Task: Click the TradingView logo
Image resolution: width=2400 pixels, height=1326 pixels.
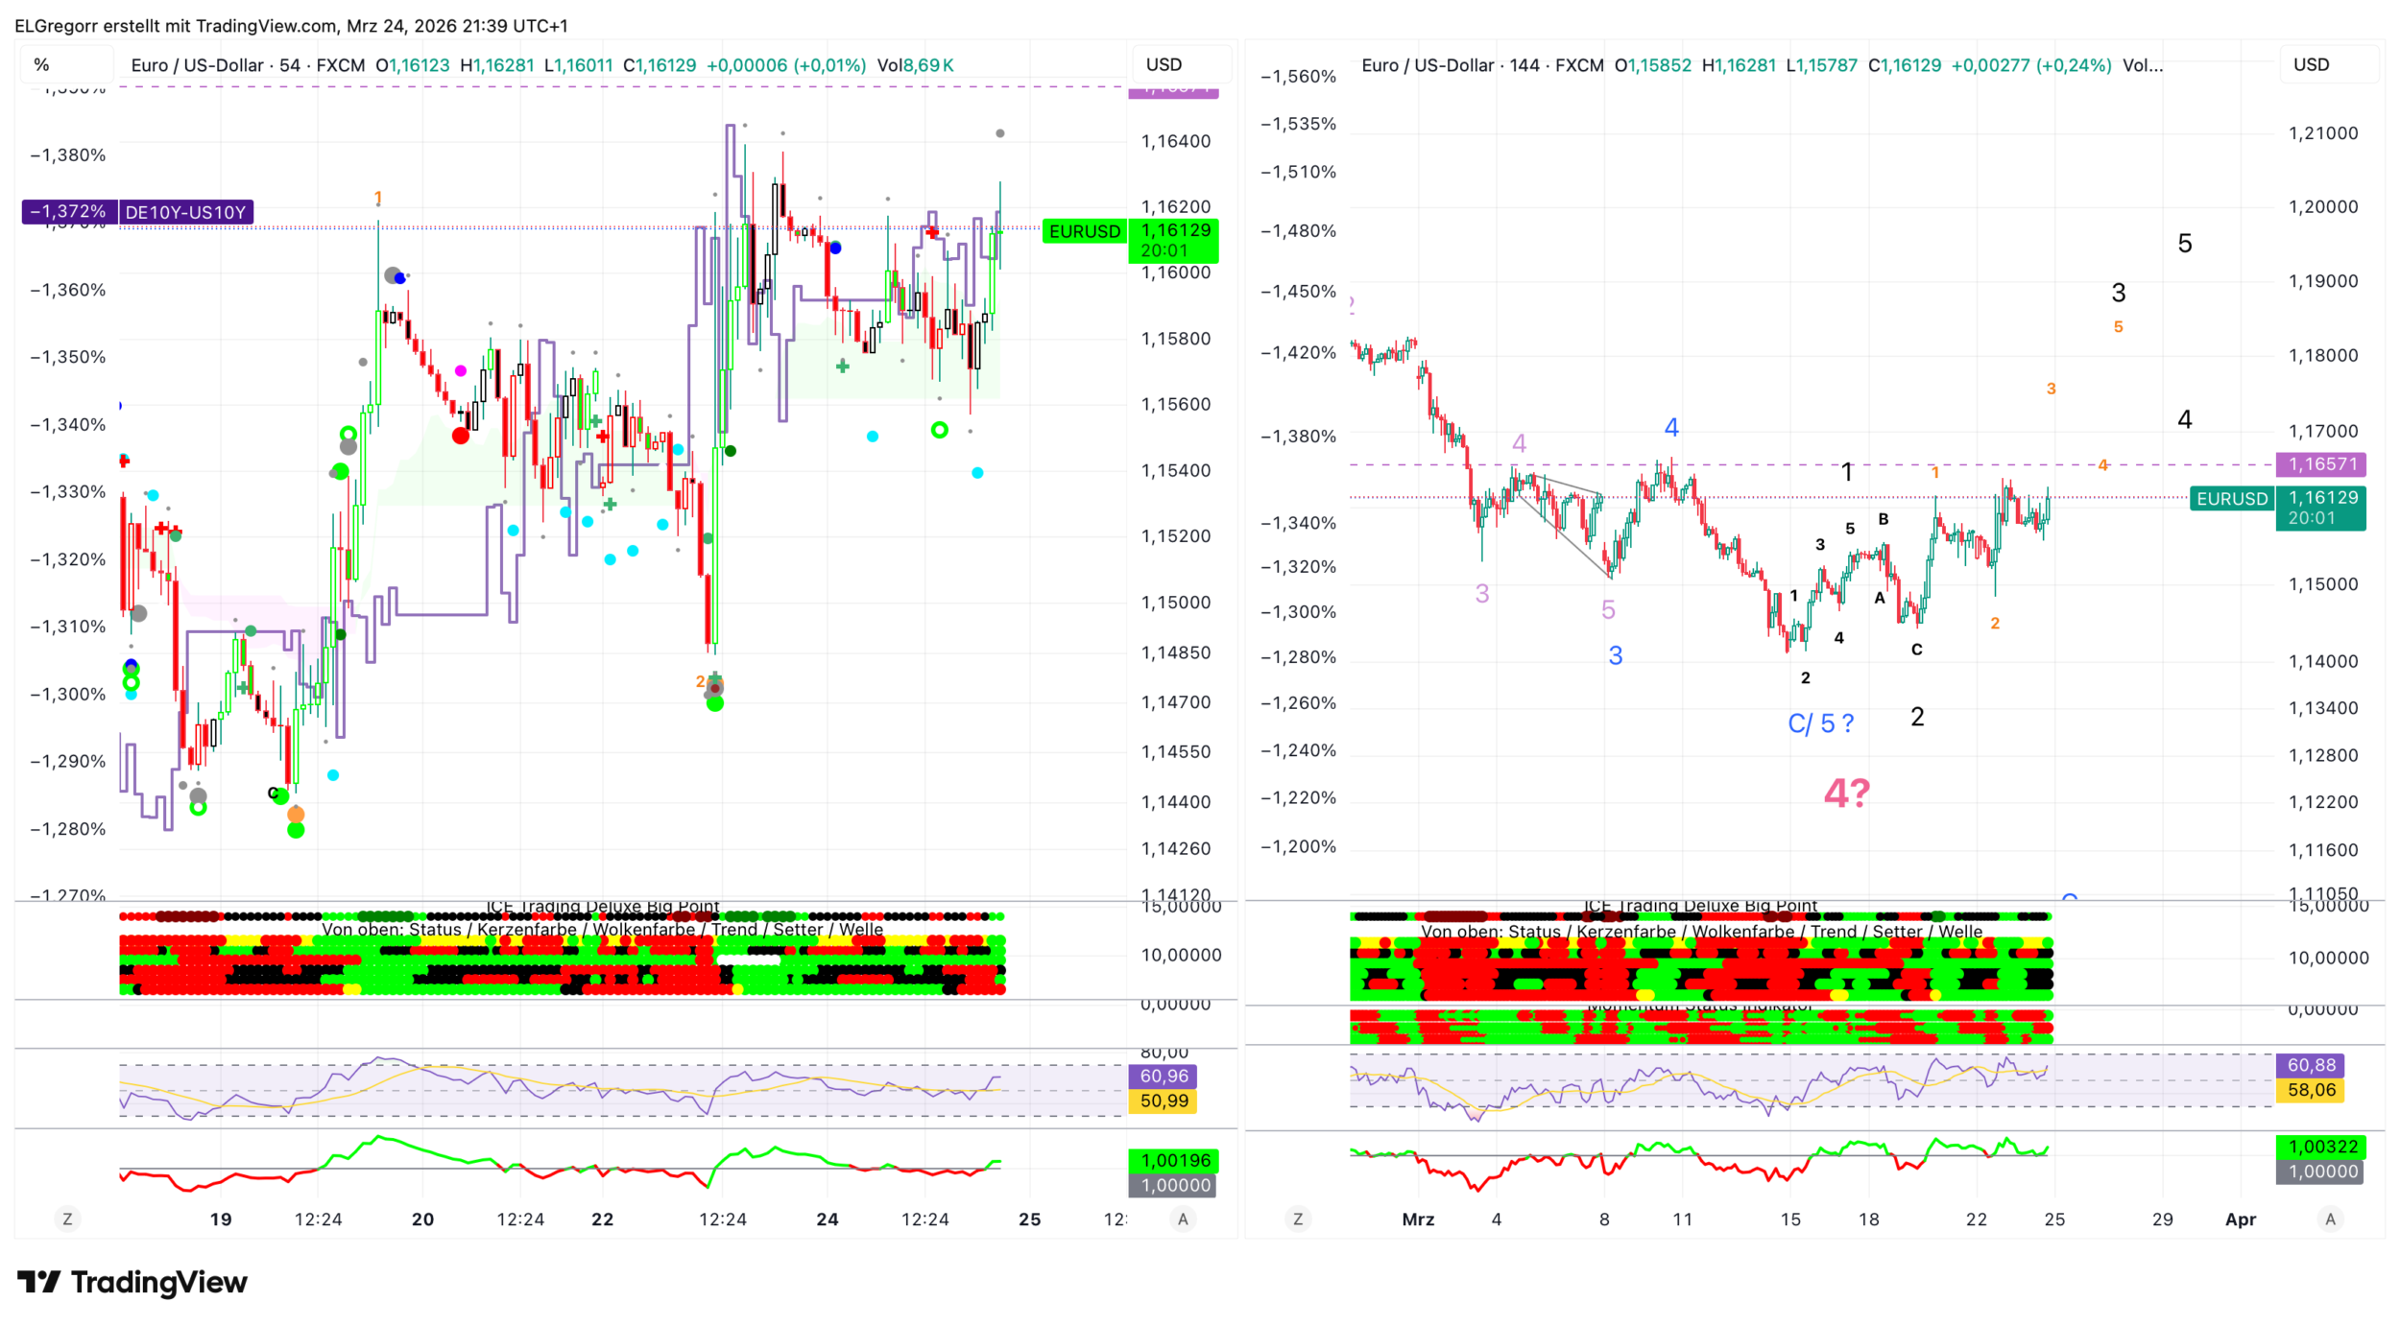Action: (132, 1283)
